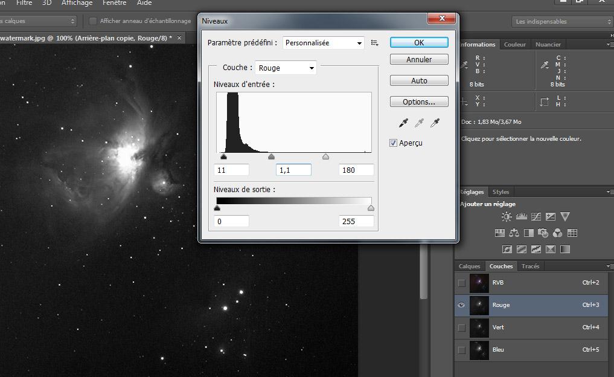Viewport: 614px width, 377px height.
Task: Switch to the Calques tab
Action: [x=469, y=266]
